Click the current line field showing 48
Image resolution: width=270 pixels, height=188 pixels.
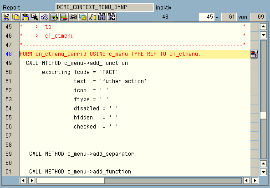163,17
